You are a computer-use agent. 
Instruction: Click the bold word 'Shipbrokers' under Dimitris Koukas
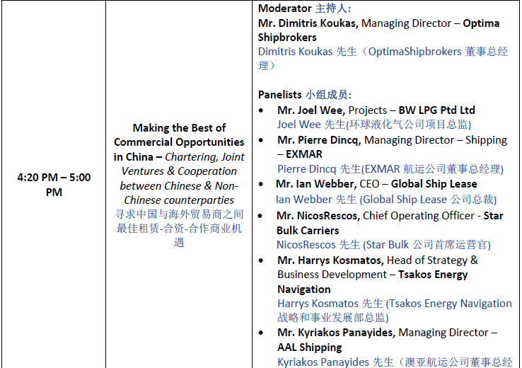[x=287, y=38]
